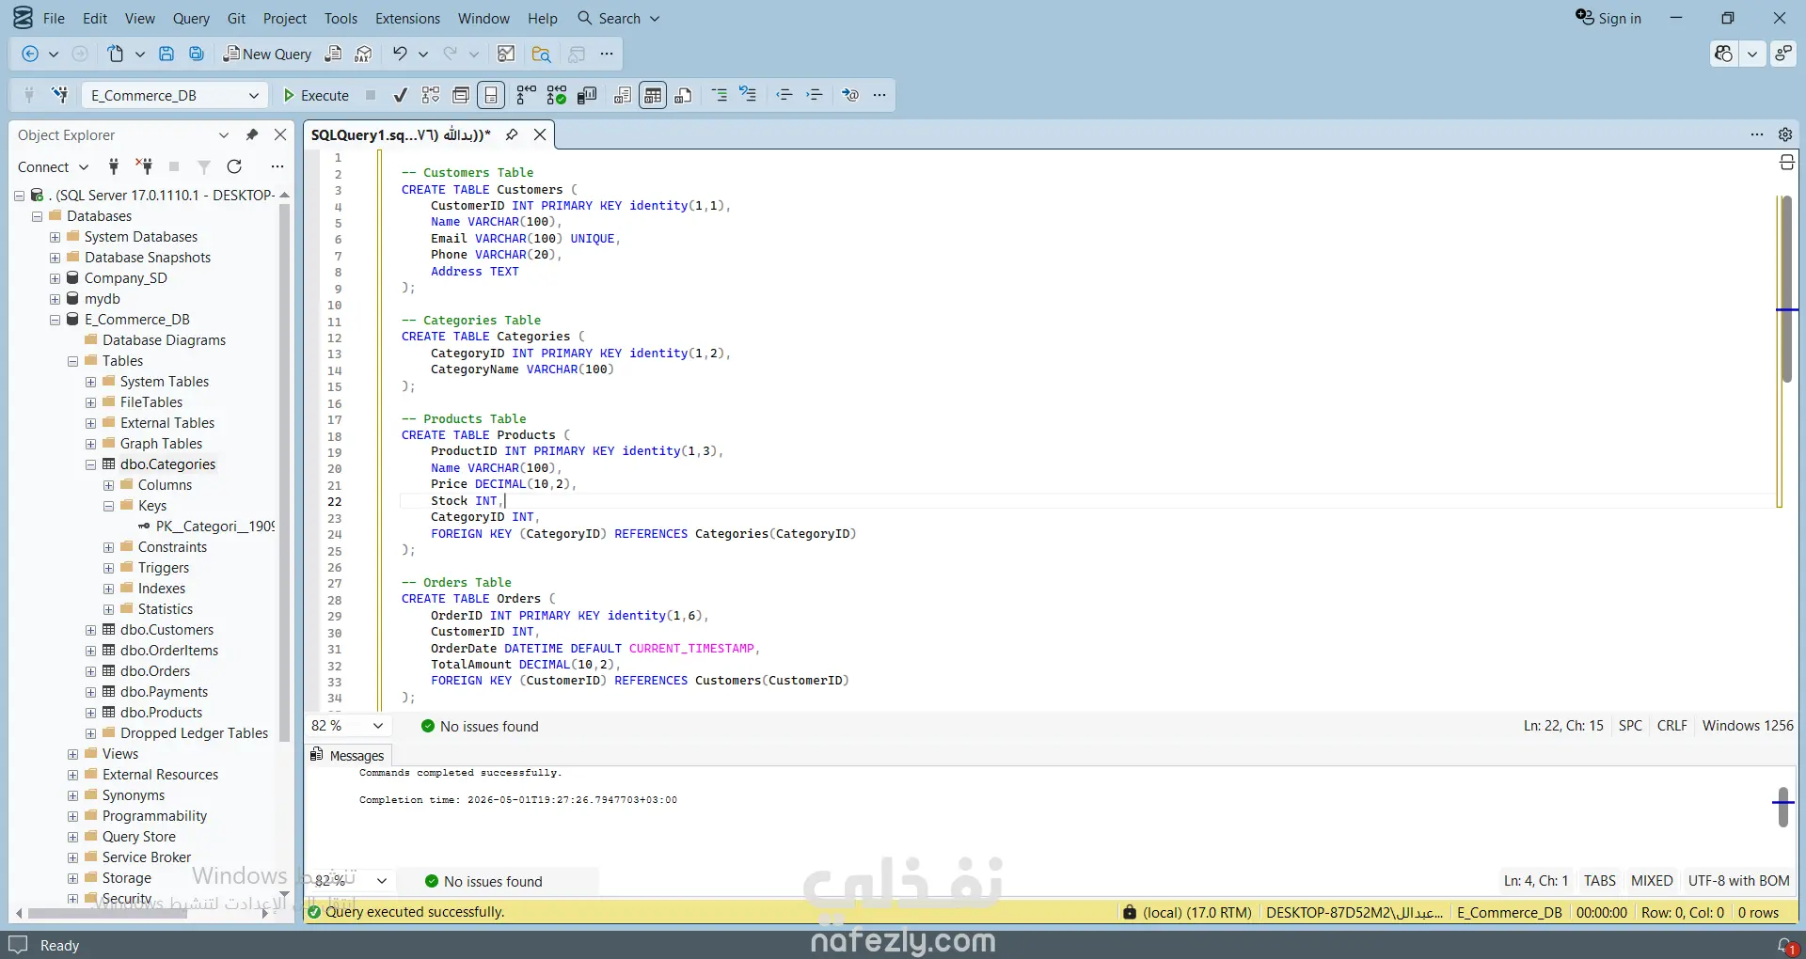This screenshot has height=959, width=1806.
Task: Expand the dbo.Customers table node
Action: [x=90, y=630]
